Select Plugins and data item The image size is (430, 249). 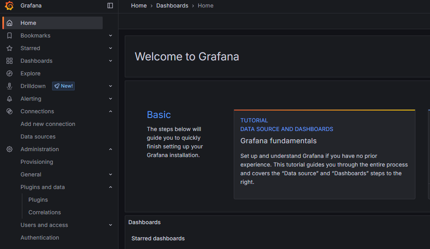(43, 187)
